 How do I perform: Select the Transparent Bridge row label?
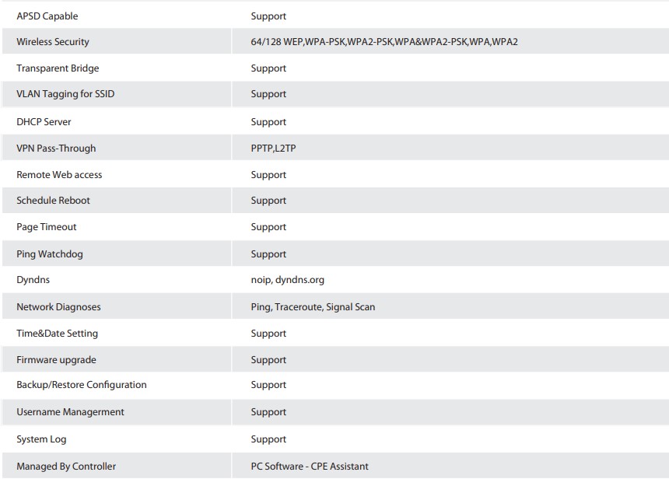58,68
